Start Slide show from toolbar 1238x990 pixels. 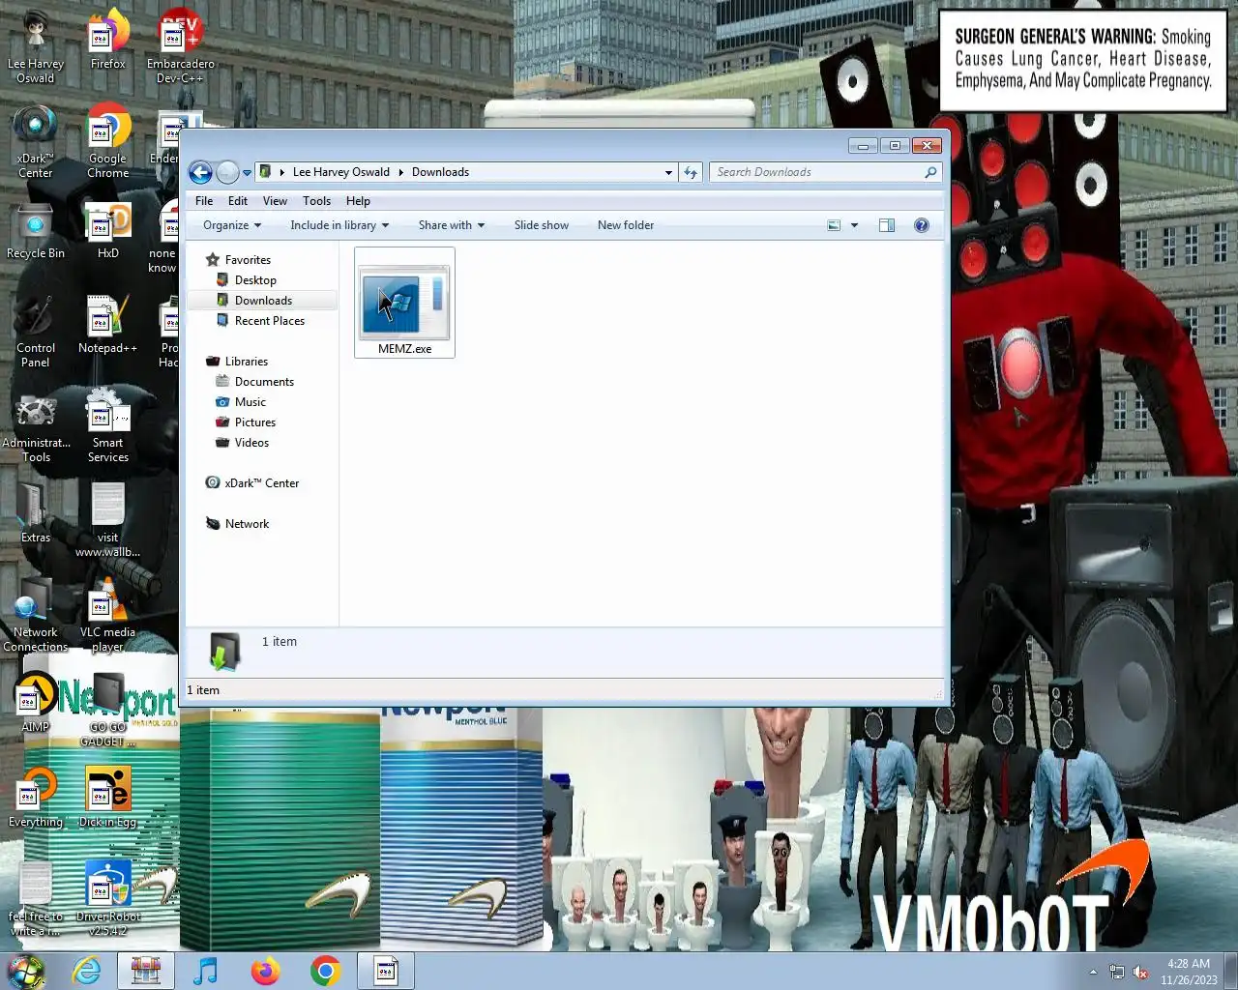point(542,225)
